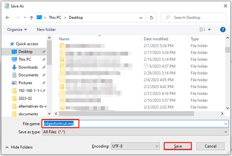Select Downloads in the navigation pane

(28, 67)
